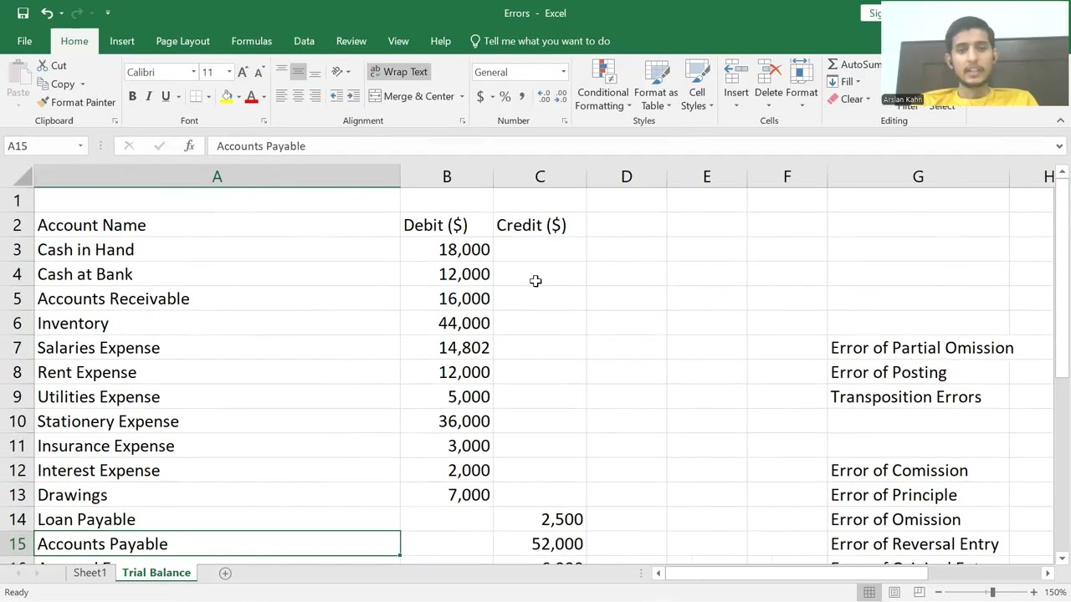The width and height of the screenshot is (1071, 602).
Task: Toggle underline formatting
Action: [x=166, y=97]
